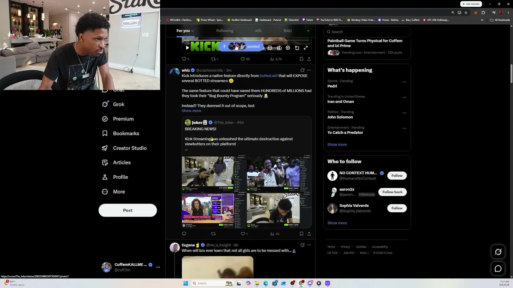This screenshot has width=513, height=288.
Task: Play the Kick video in the top post
Action: click(x=187, y=48)
